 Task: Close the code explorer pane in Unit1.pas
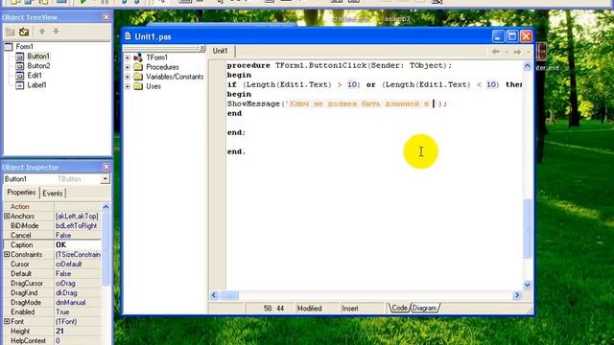[202, 48]
